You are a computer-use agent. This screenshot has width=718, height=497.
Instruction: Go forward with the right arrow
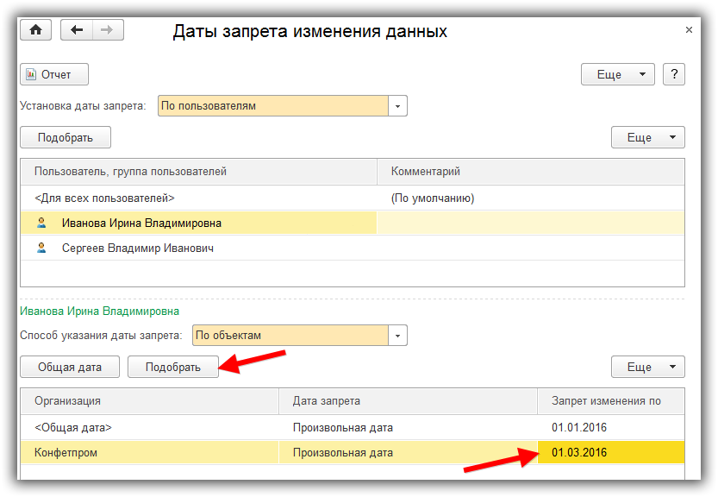tap(107, 30)
